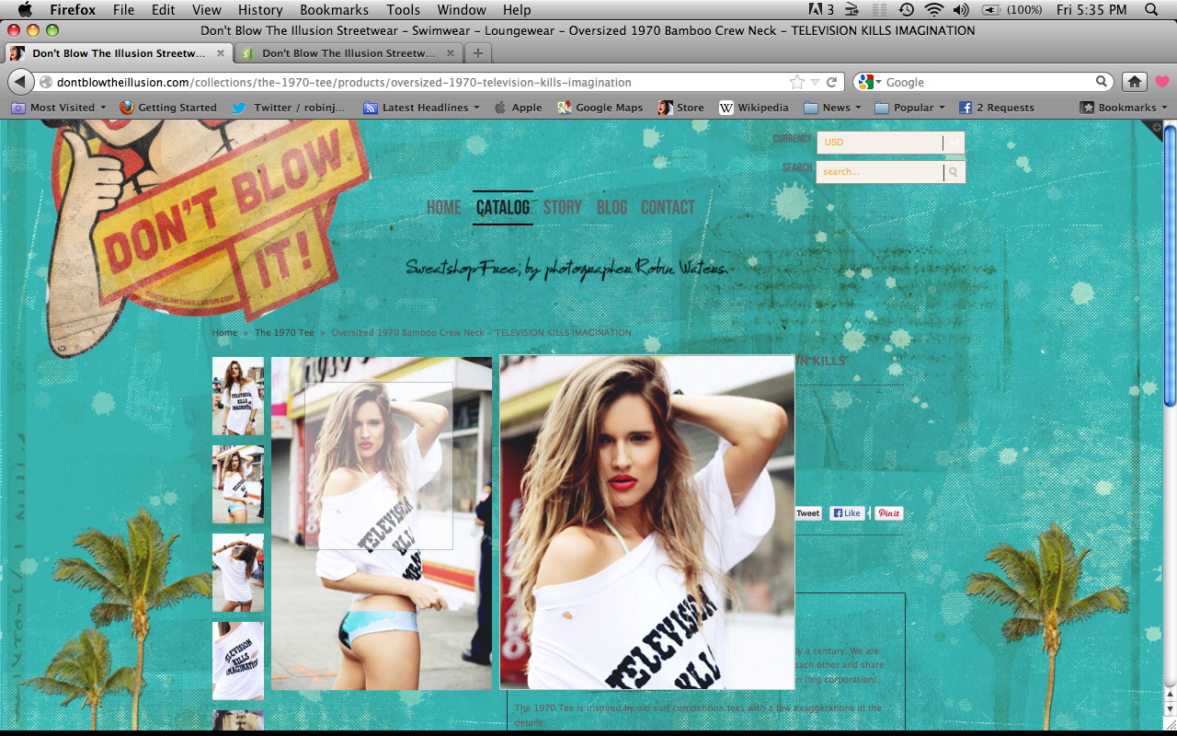Open the Popular bookmarks folder
The height and width of the screenshot is (736, 1177).
click(x=911, y=108)
